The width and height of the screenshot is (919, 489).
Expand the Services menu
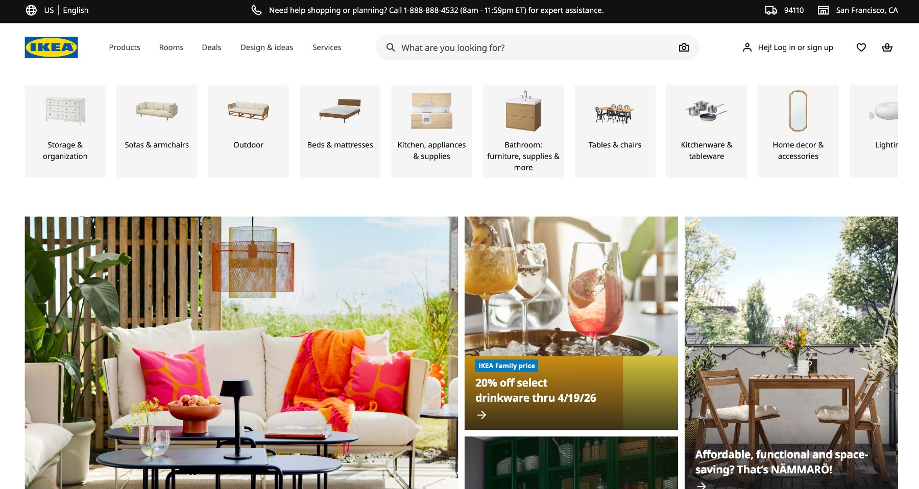327,47
